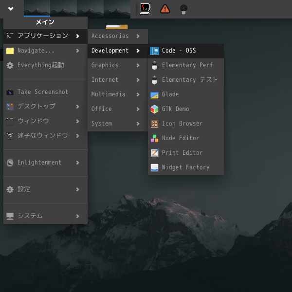Click the Code - OSS icon

(x=154, y=51)
